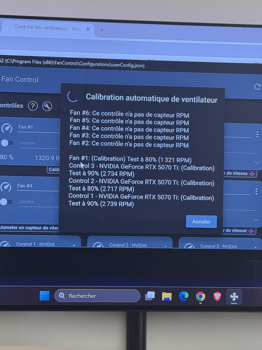The height and width of the screenshot is (350, 262).
Task: Click the Calibration automatique de ventilateur title
Action: 152,98
